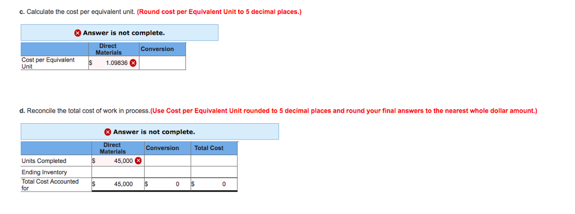Click the red X beside 1.09836
Screen dimensions: 575x214
pyautogui.click(x=133, y=63)
